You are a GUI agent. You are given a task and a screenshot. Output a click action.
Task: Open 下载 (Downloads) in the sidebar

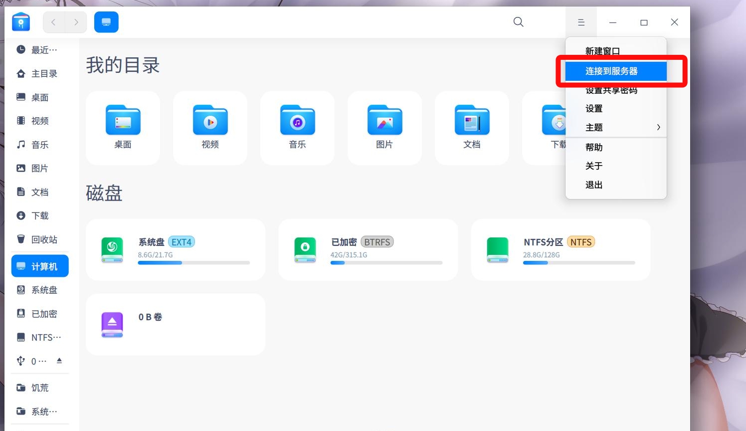(x=40, y=215)
